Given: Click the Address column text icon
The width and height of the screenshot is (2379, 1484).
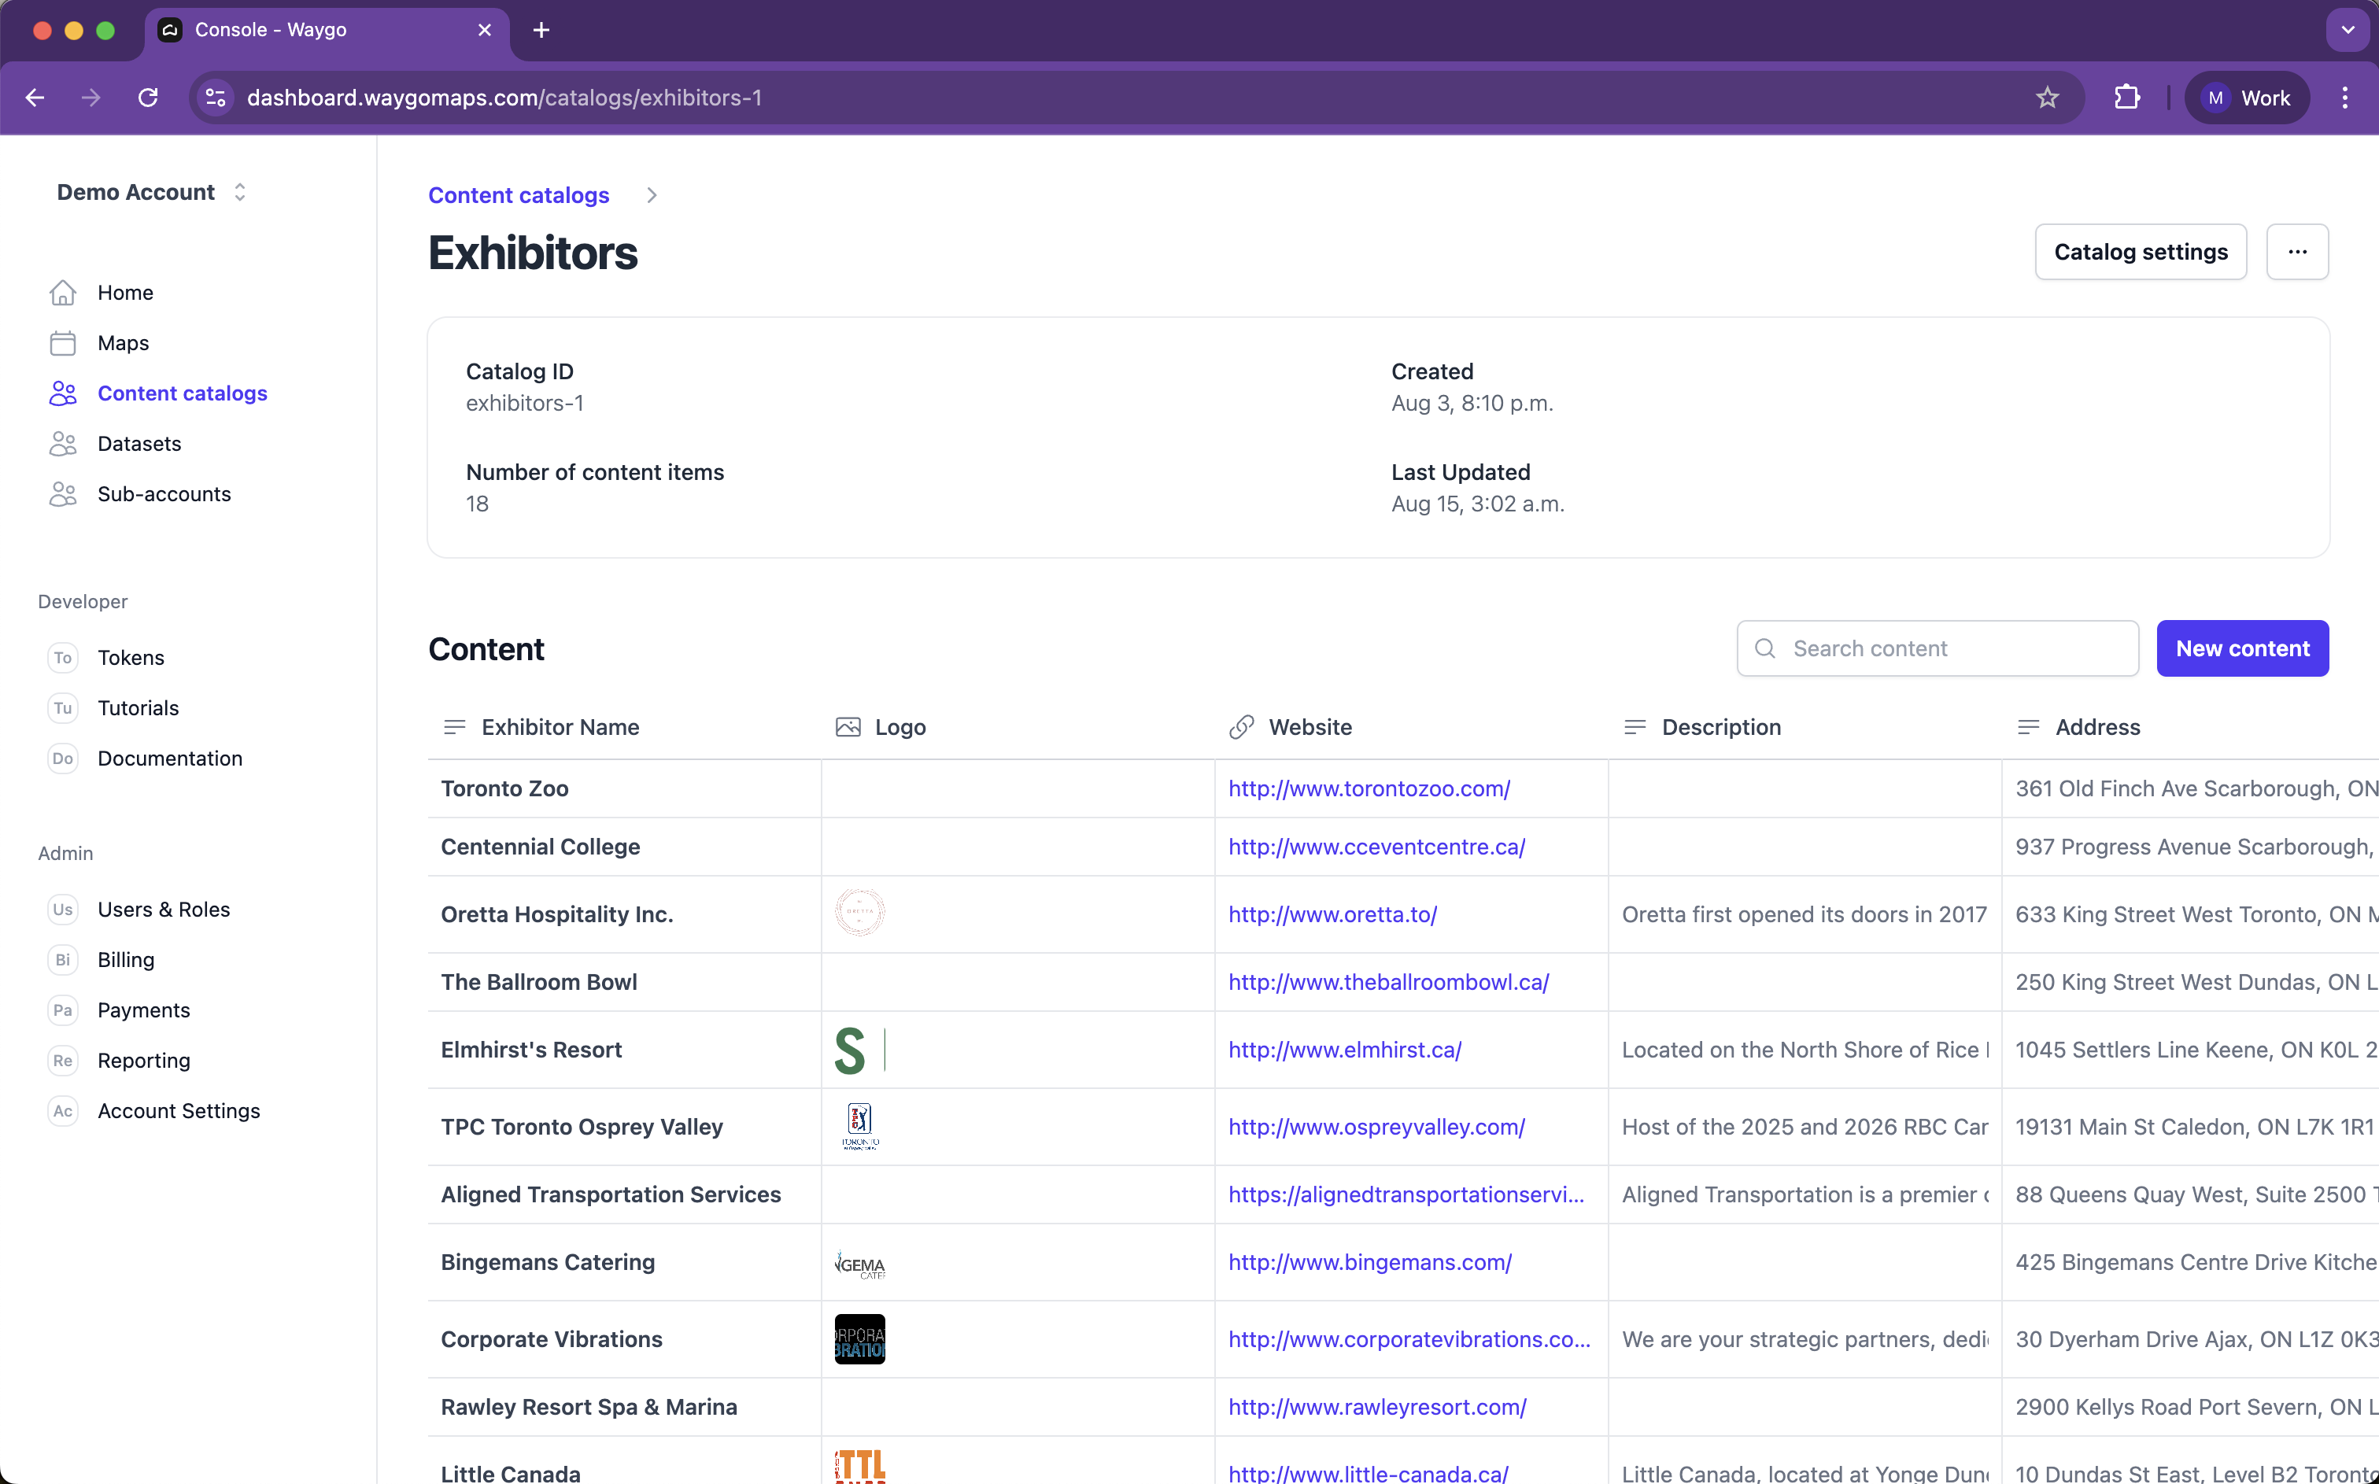Looking at the screenshot, I should pos(2029,727).
